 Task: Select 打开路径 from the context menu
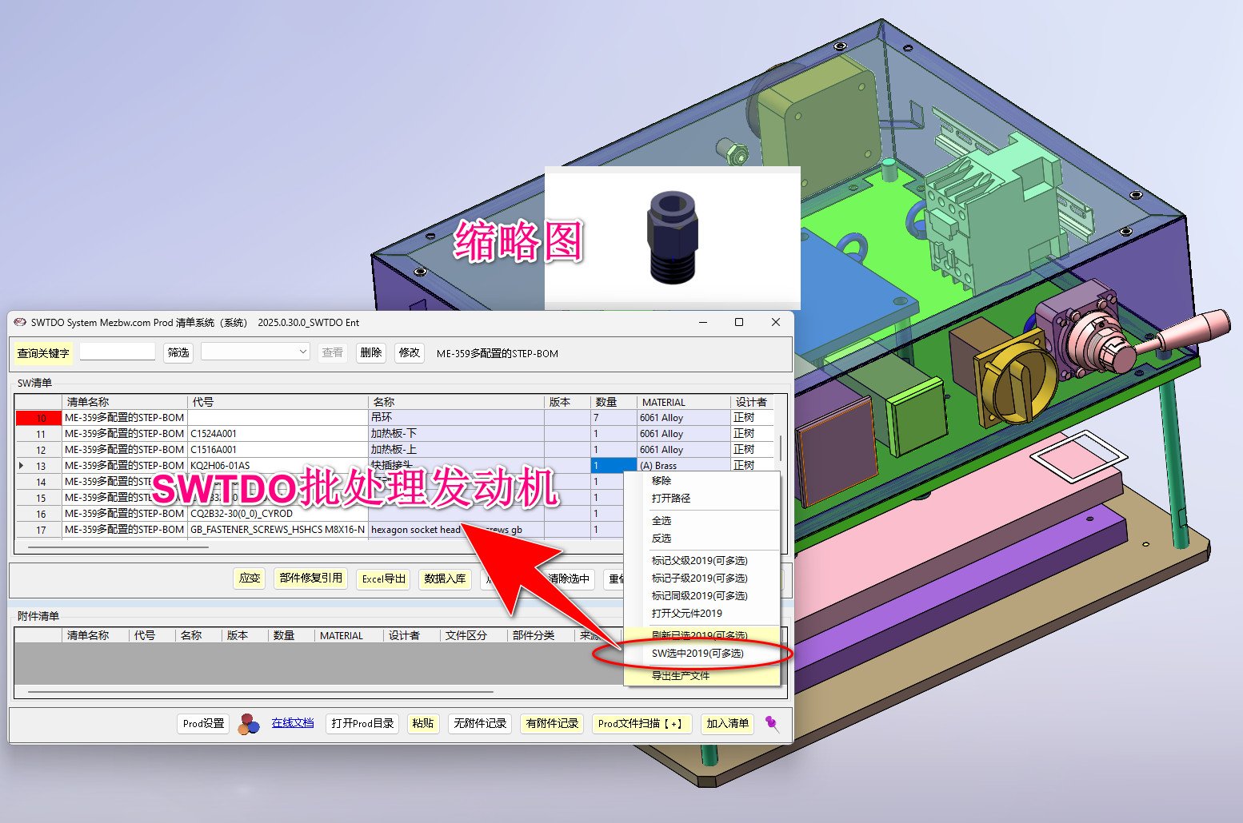[x=670, y=499]
